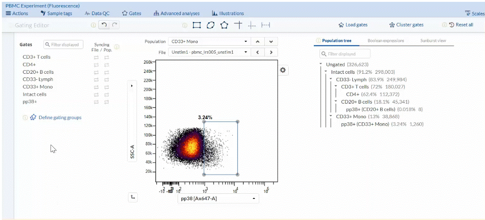
Task: Open plot settings gear icon
Action: (283, 70)
